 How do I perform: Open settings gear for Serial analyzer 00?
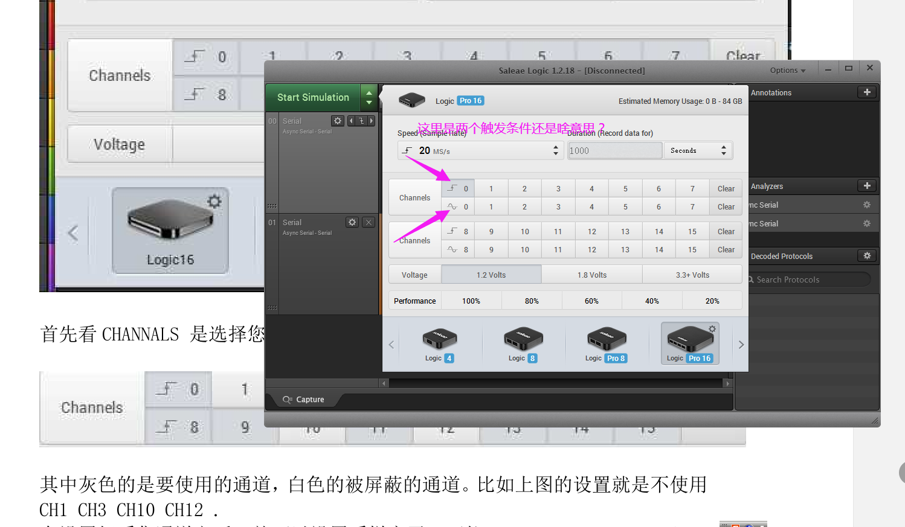click(338, 121)
